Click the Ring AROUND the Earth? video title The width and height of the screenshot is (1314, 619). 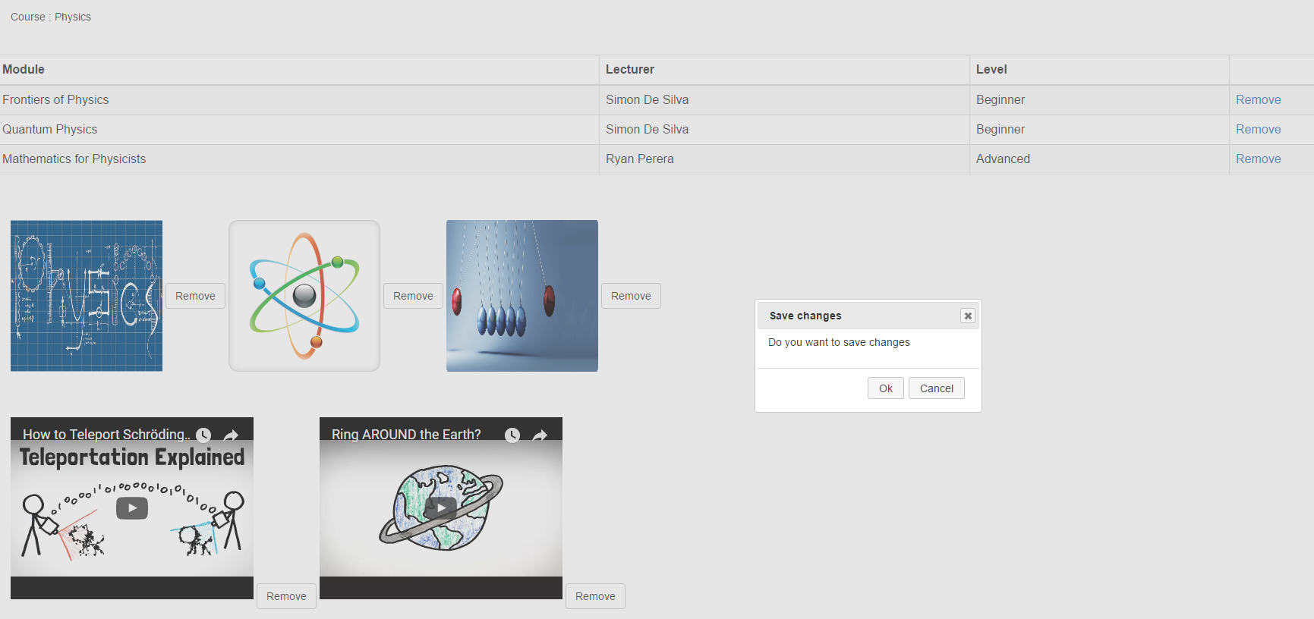406,434
